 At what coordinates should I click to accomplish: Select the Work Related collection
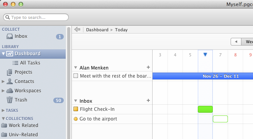[x=20, y=125]
